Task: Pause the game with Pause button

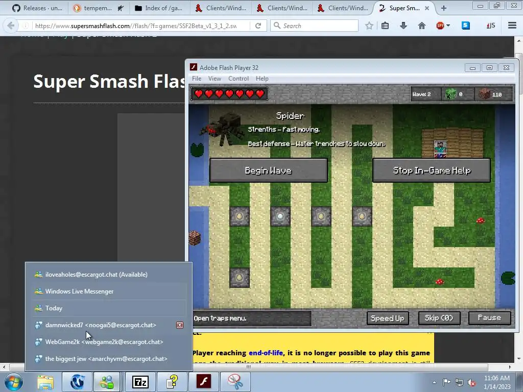Action: click(x=489, y=318)
